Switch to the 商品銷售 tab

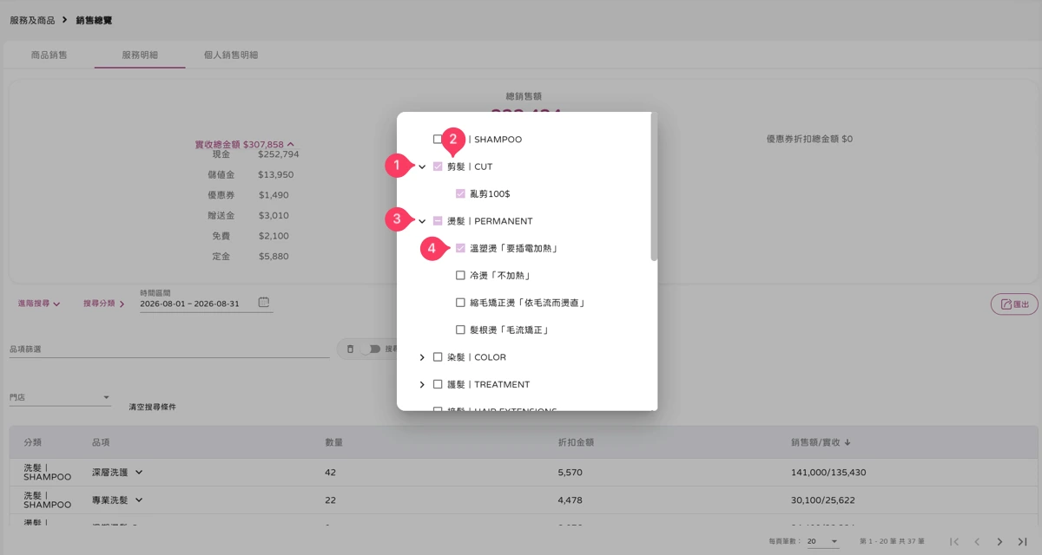(x=49, y=55)
